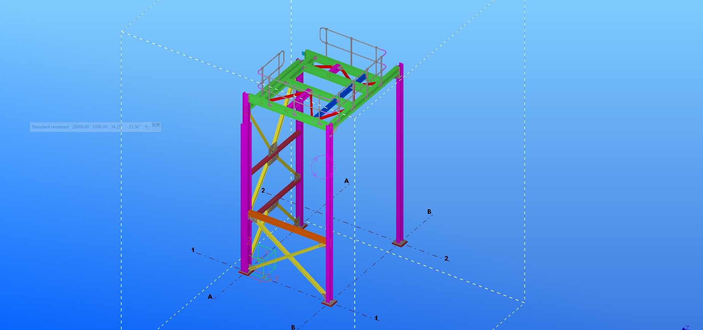
Task: Select the -33.50° rotation angle field
Action: tap(134, 127)
